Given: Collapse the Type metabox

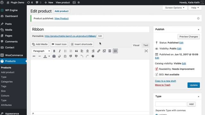Looking at the screenshot, I should pyautogui.click(x=199, y=96).
